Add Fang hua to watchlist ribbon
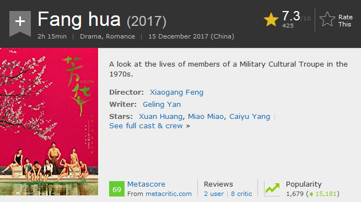This screenshot has height=202, width=361. pos(20,24)
